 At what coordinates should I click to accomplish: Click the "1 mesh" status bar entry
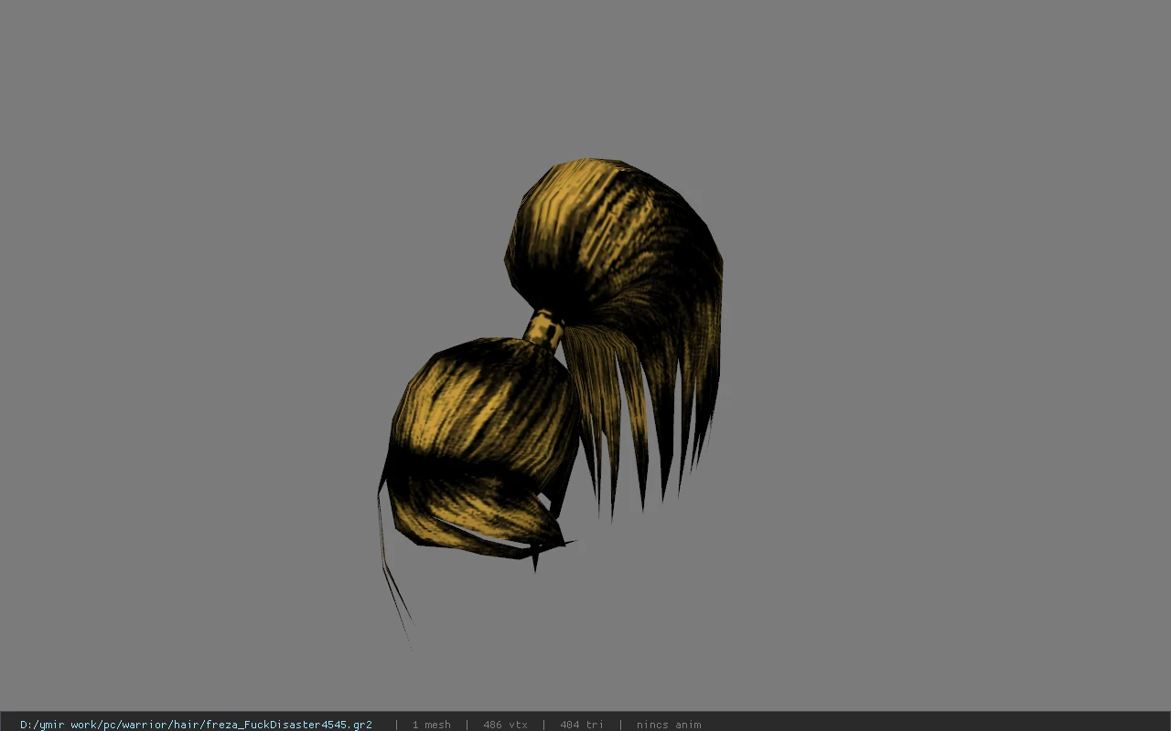tap(431, 725)
